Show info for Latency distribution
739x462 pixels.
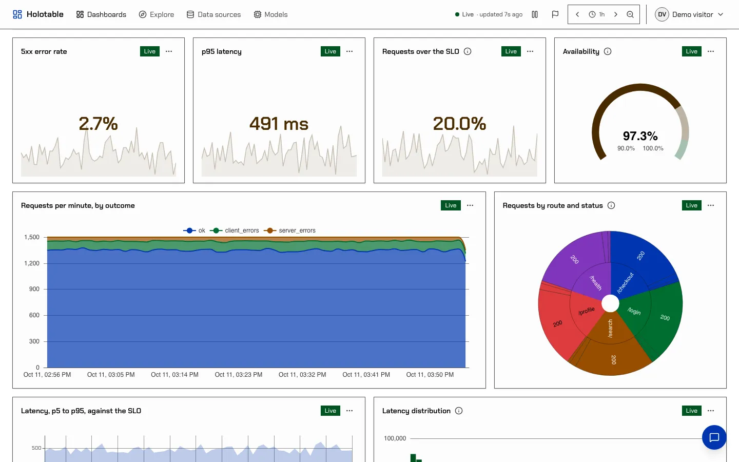click(x=459, y=411)
